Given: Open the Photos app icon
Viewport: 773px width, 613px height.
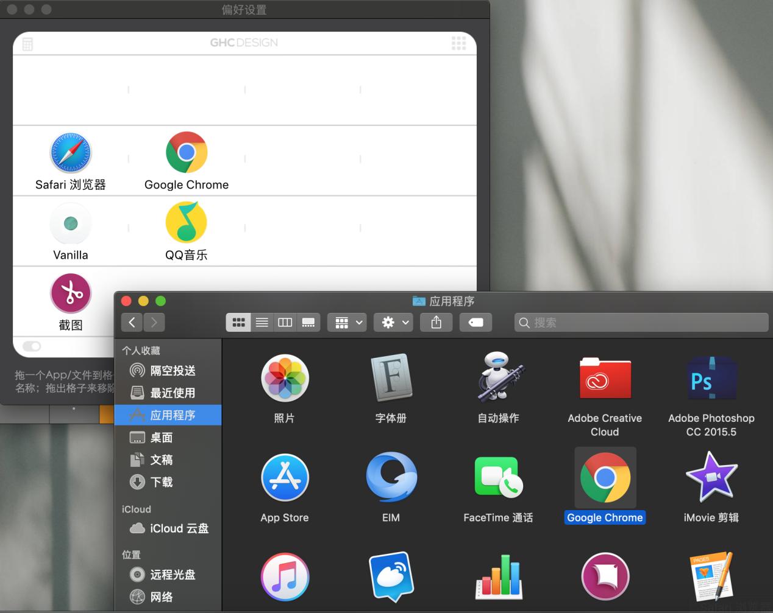Looking at the screenshot, I should coord(285,379).
